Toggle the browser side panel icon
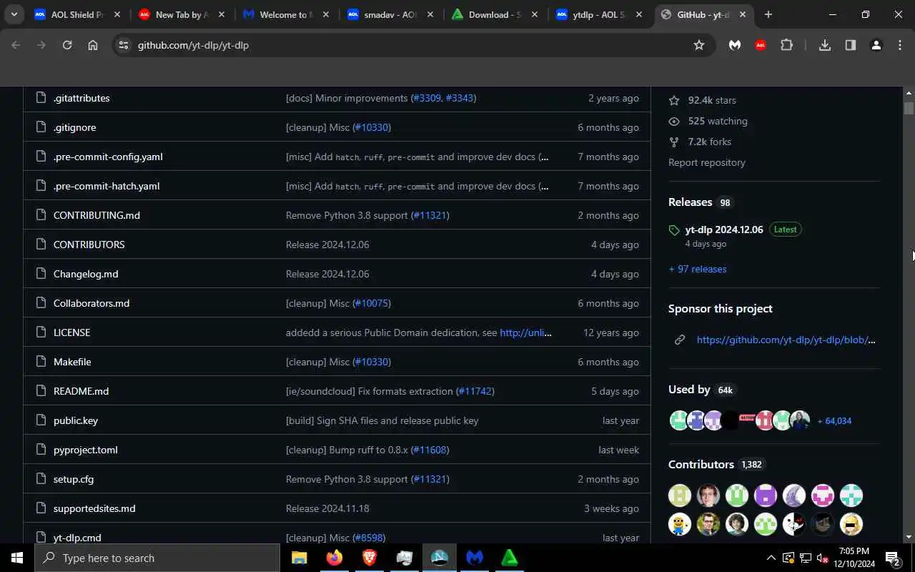915x572 pixels. [851, 45]
